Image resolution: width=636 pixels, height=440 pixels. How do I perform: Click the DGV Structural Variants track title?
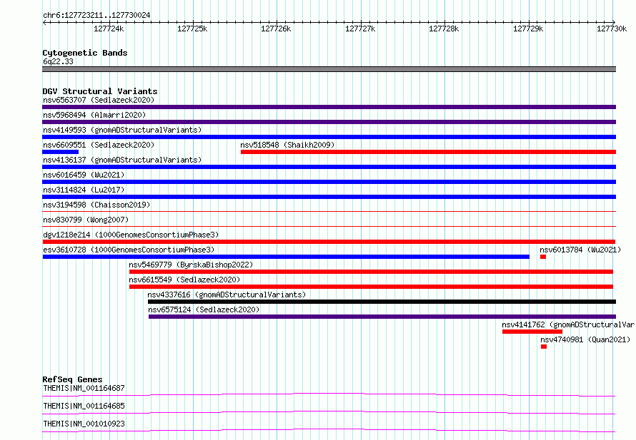click(100, 91)
